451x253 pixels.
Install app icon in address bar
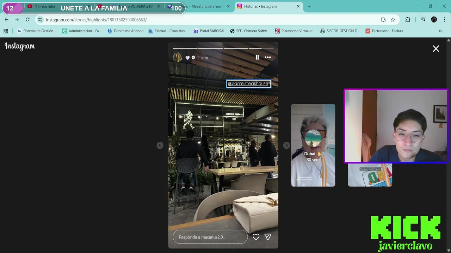point(383,20)
